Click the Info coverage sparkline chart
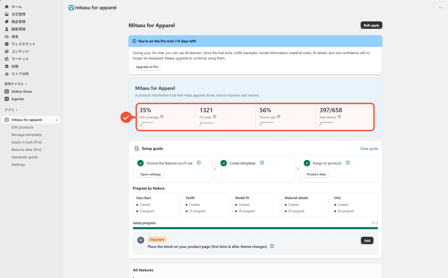The image size is (448, 278). [x=146, y=124]
